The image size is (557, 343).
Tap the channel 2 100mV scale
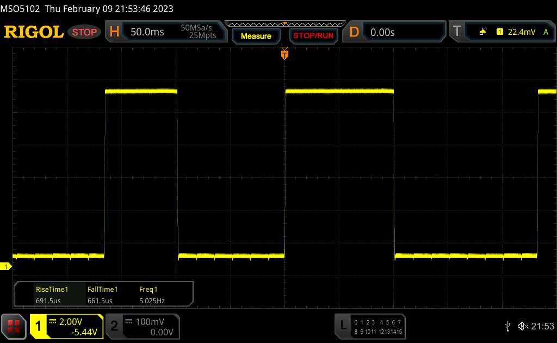(x=150, y=322)
